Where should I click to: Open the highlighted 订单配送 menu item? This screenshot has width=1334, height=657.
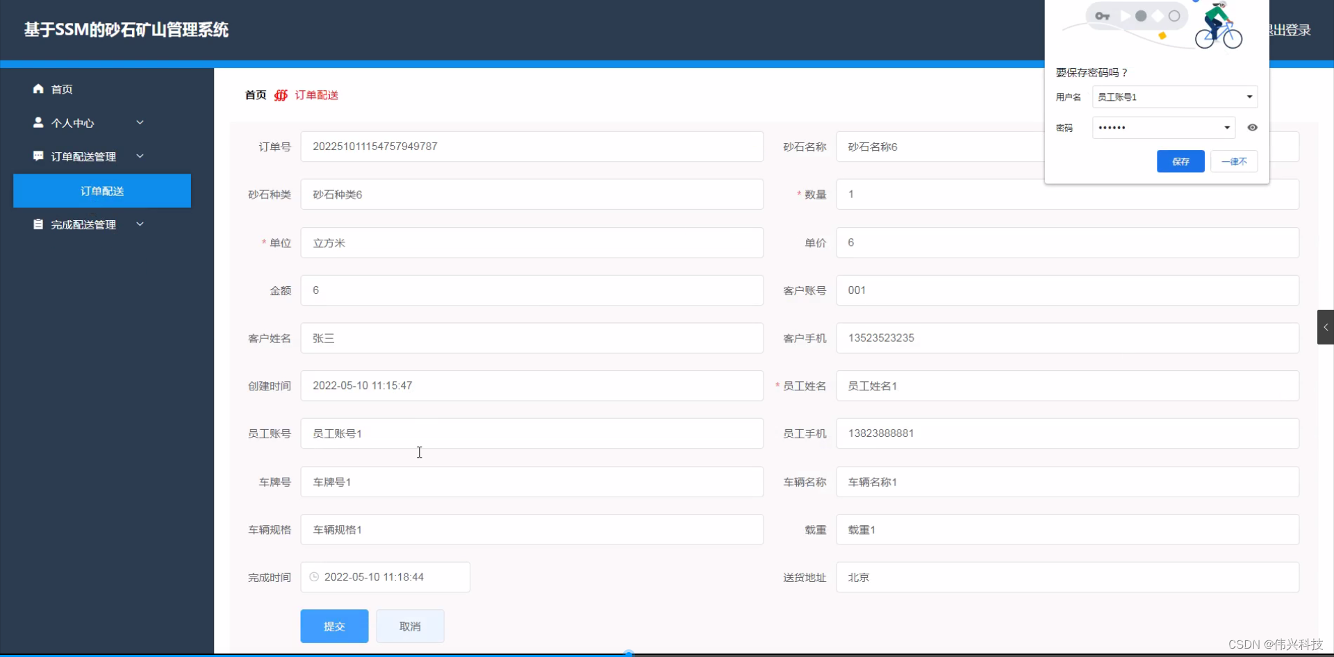(x=101, y=190)
